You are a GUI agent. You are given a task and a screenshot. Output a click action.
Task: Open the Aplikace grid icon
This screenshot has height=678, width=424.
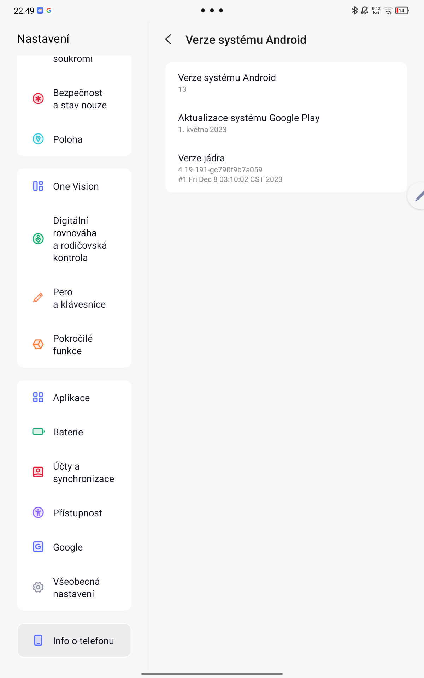tap(38, 398)
